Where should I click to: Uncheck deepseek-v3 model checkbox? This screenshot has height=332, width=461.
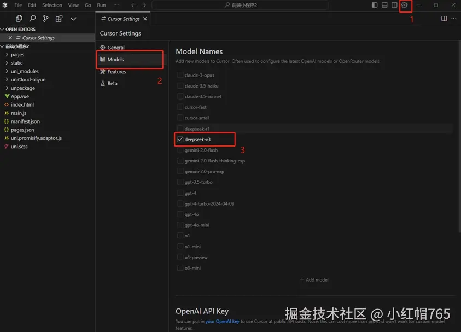[180, 139]
